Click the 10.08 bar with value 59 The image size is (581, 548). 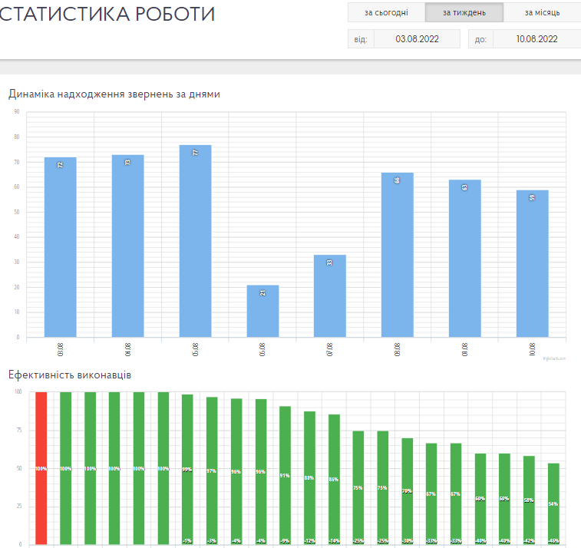point(532,263)
